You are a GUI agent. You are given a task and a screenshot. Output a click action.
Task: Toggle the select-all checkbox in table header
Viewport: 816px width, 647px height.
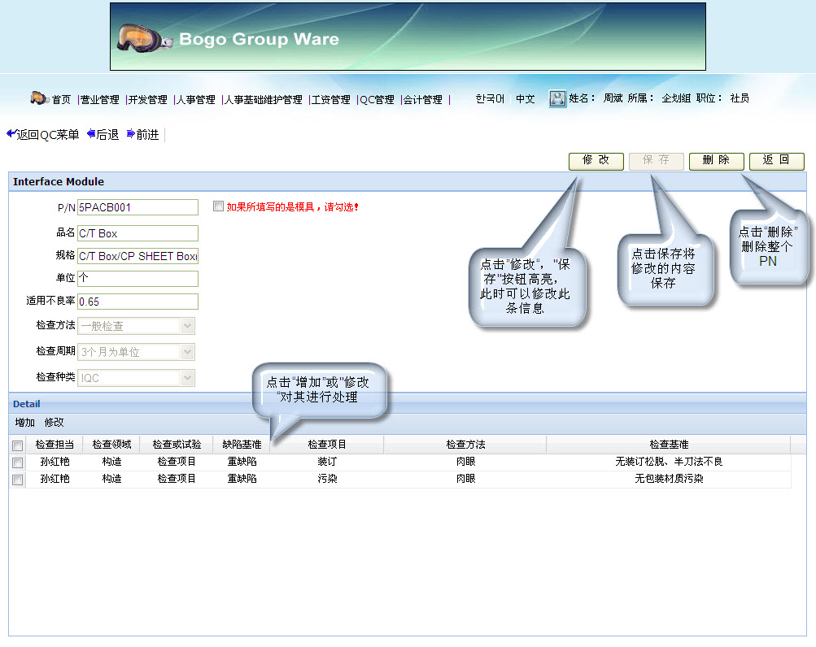pos(18,445)
